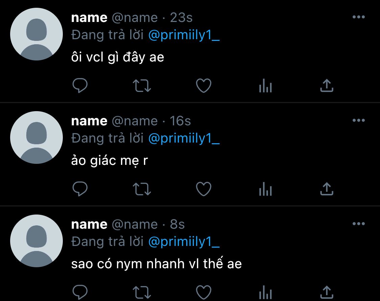380x301 pixels.
Task: Share the "ảo giác mẹ r" tweet
Action: point(327,189)
